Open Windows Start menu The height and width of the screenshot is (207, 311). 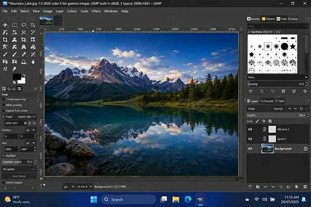[94, 199]
